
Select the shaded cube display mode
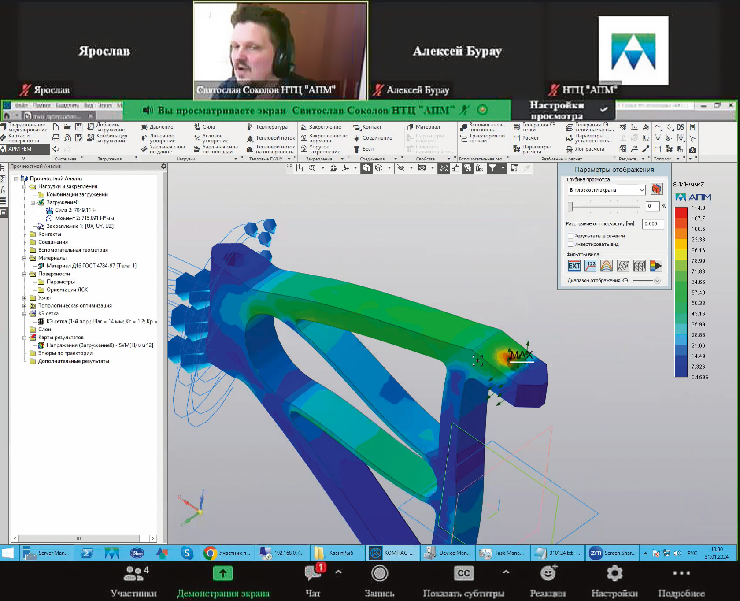pos(367,168)
